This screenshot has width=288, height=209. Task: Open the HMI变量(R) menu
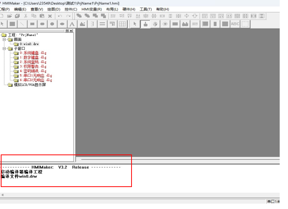(x=91, y=9)
